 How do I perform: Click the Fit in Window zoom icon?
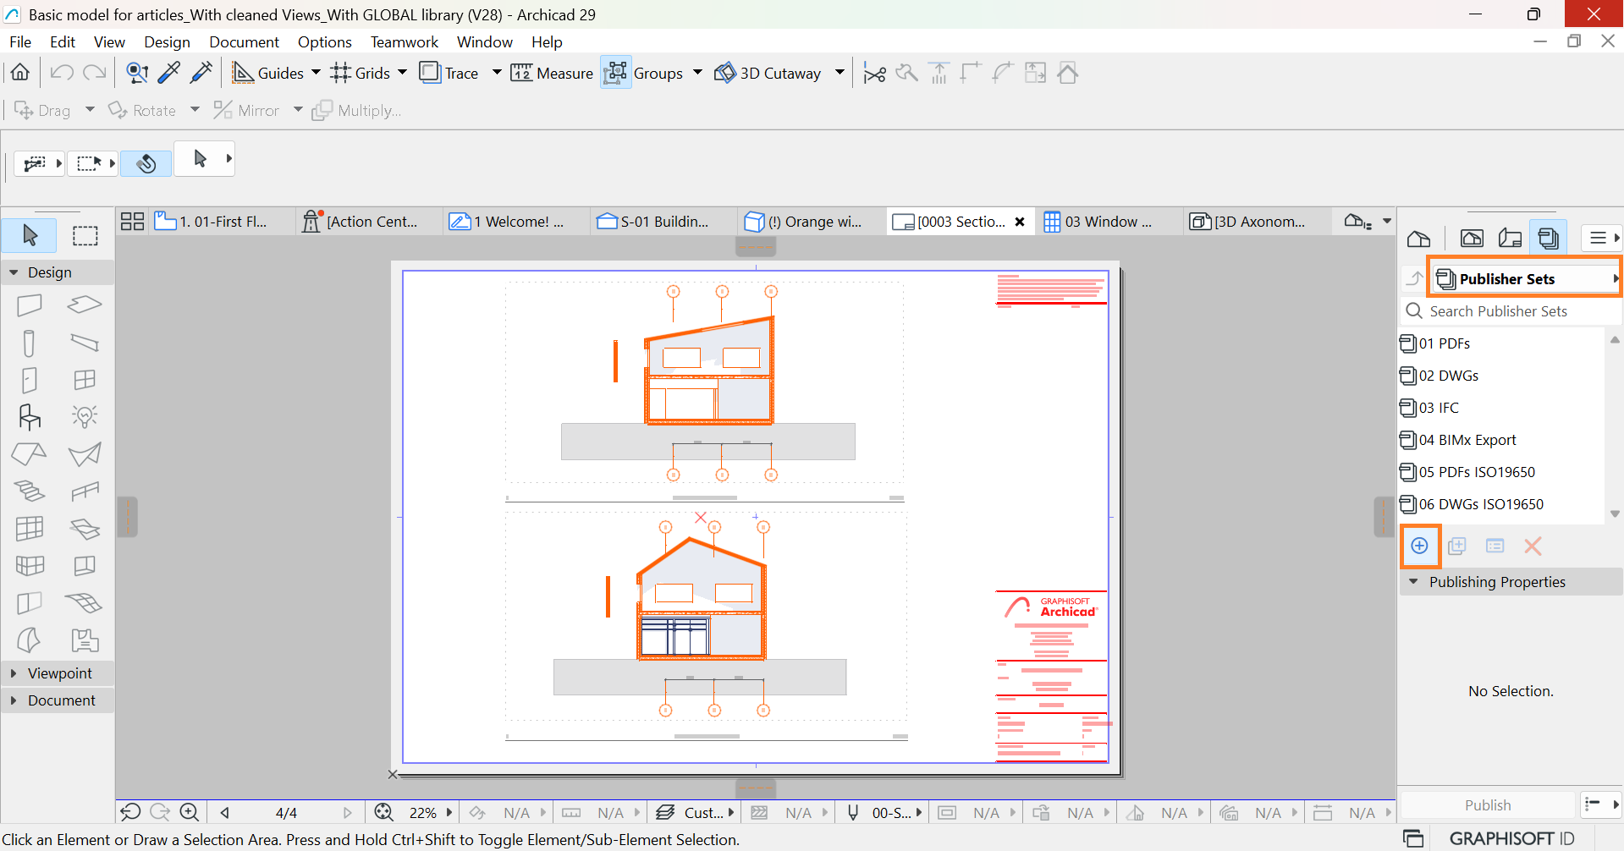pyautogui.click(x=383, y=813)
